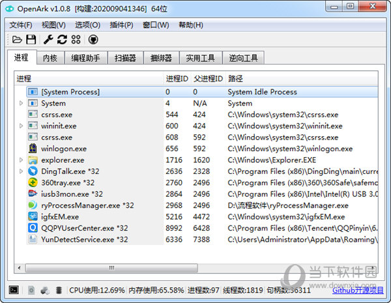
Task: Sort by the 进程ID column header
Action: point(177,79)
